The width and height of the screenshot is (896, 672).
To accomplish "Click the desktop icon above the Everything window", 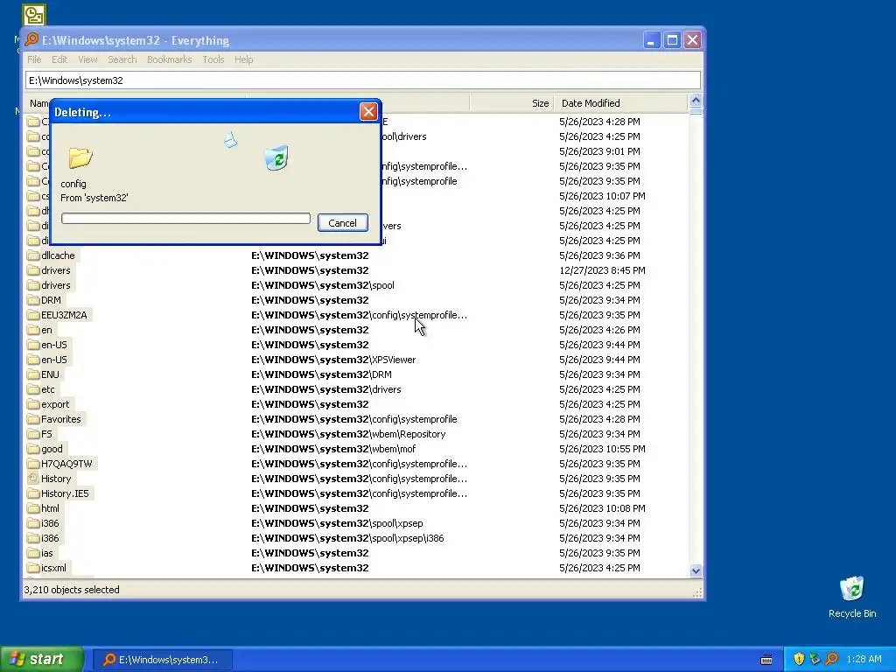I will tap(34, 14).
